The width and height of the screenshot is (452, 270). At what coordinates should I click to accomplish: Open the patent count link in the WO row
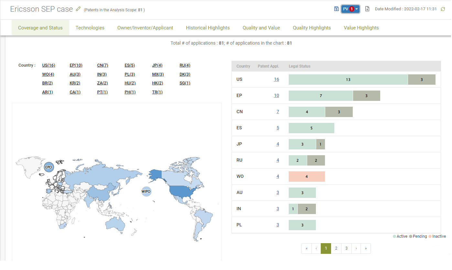[x=278, y=176]
